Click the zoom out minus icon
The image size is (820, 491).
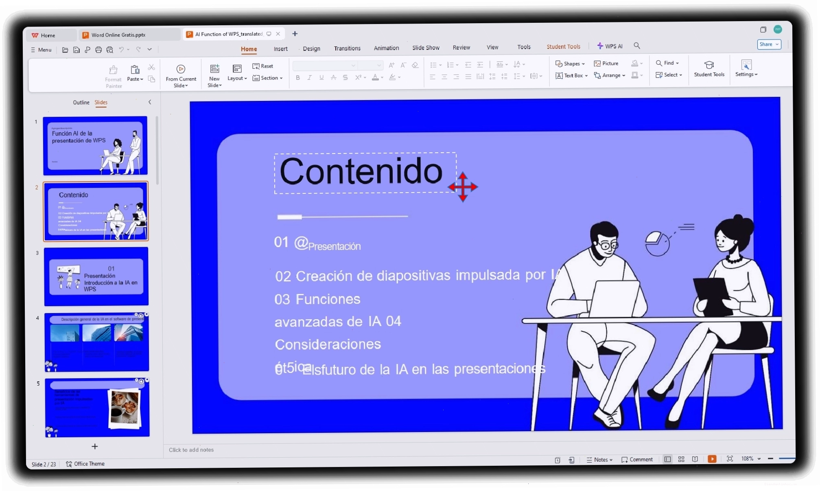tap(770, 458)
